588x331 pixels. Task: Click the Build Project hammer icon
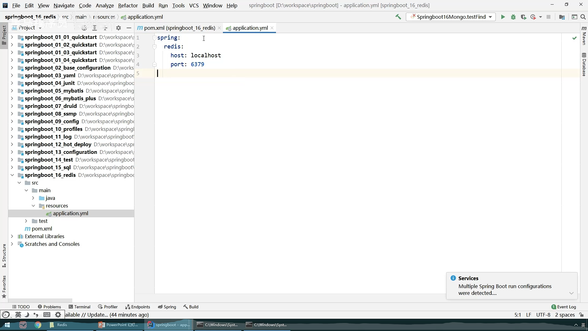[398, 17]
